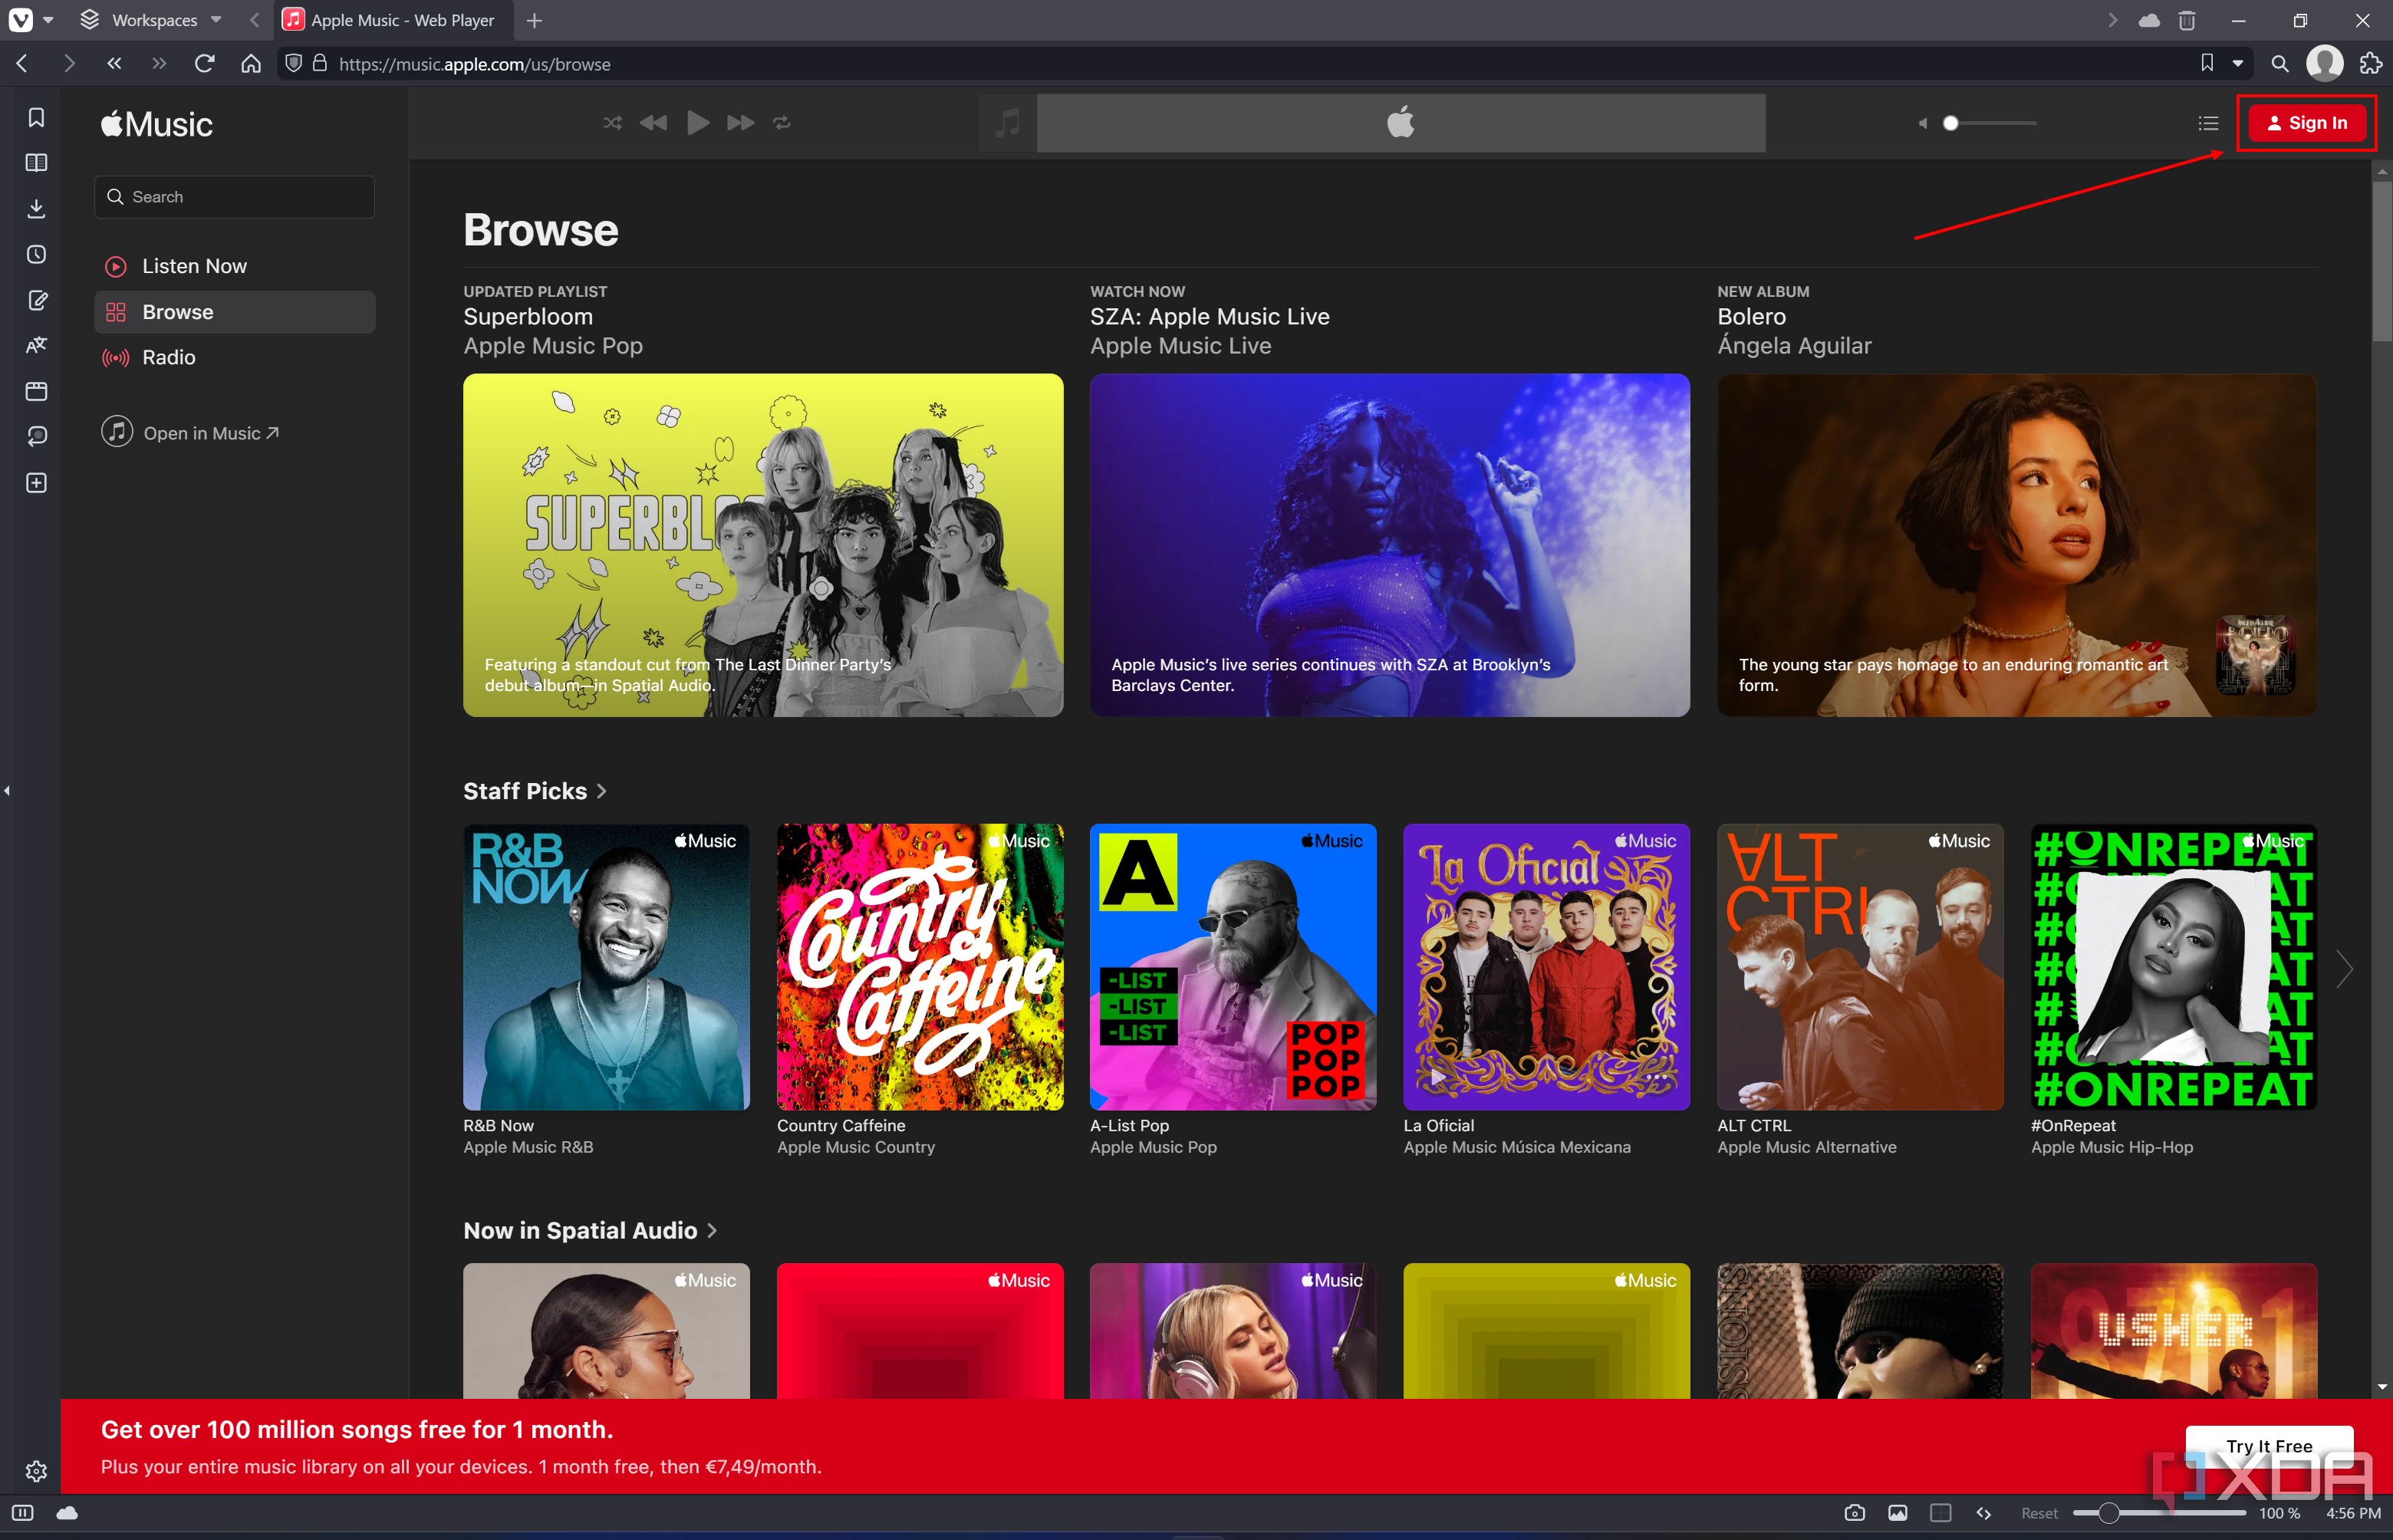The height and width of the screenshot is (1540, 2393).
Task: Click the Superbloom playlist image
Action: pos(762,545)
